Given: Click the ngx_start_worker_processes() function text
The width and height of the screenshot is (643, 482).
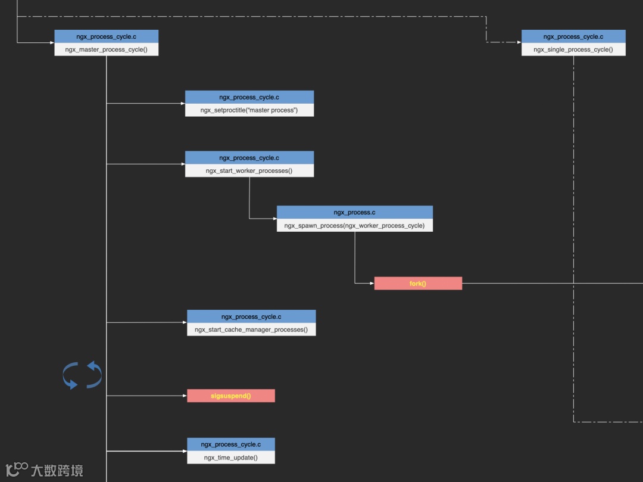Looking at the screenshot, I should (249, 170).
